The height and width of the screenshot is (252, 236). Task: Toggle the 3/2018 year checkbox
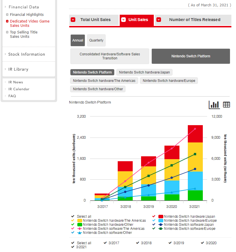coord(138,243)
